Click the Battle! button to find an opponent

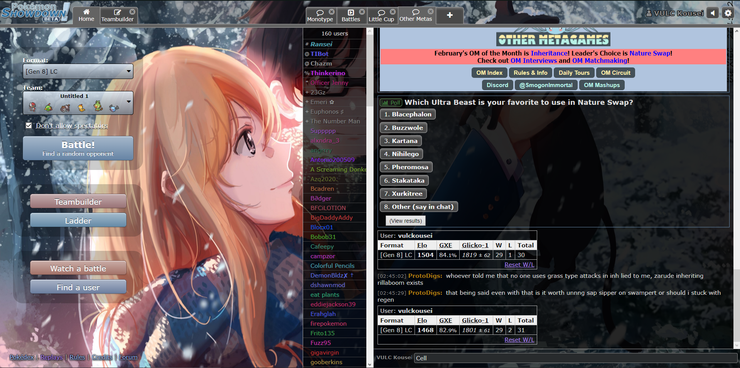[78, 148]
